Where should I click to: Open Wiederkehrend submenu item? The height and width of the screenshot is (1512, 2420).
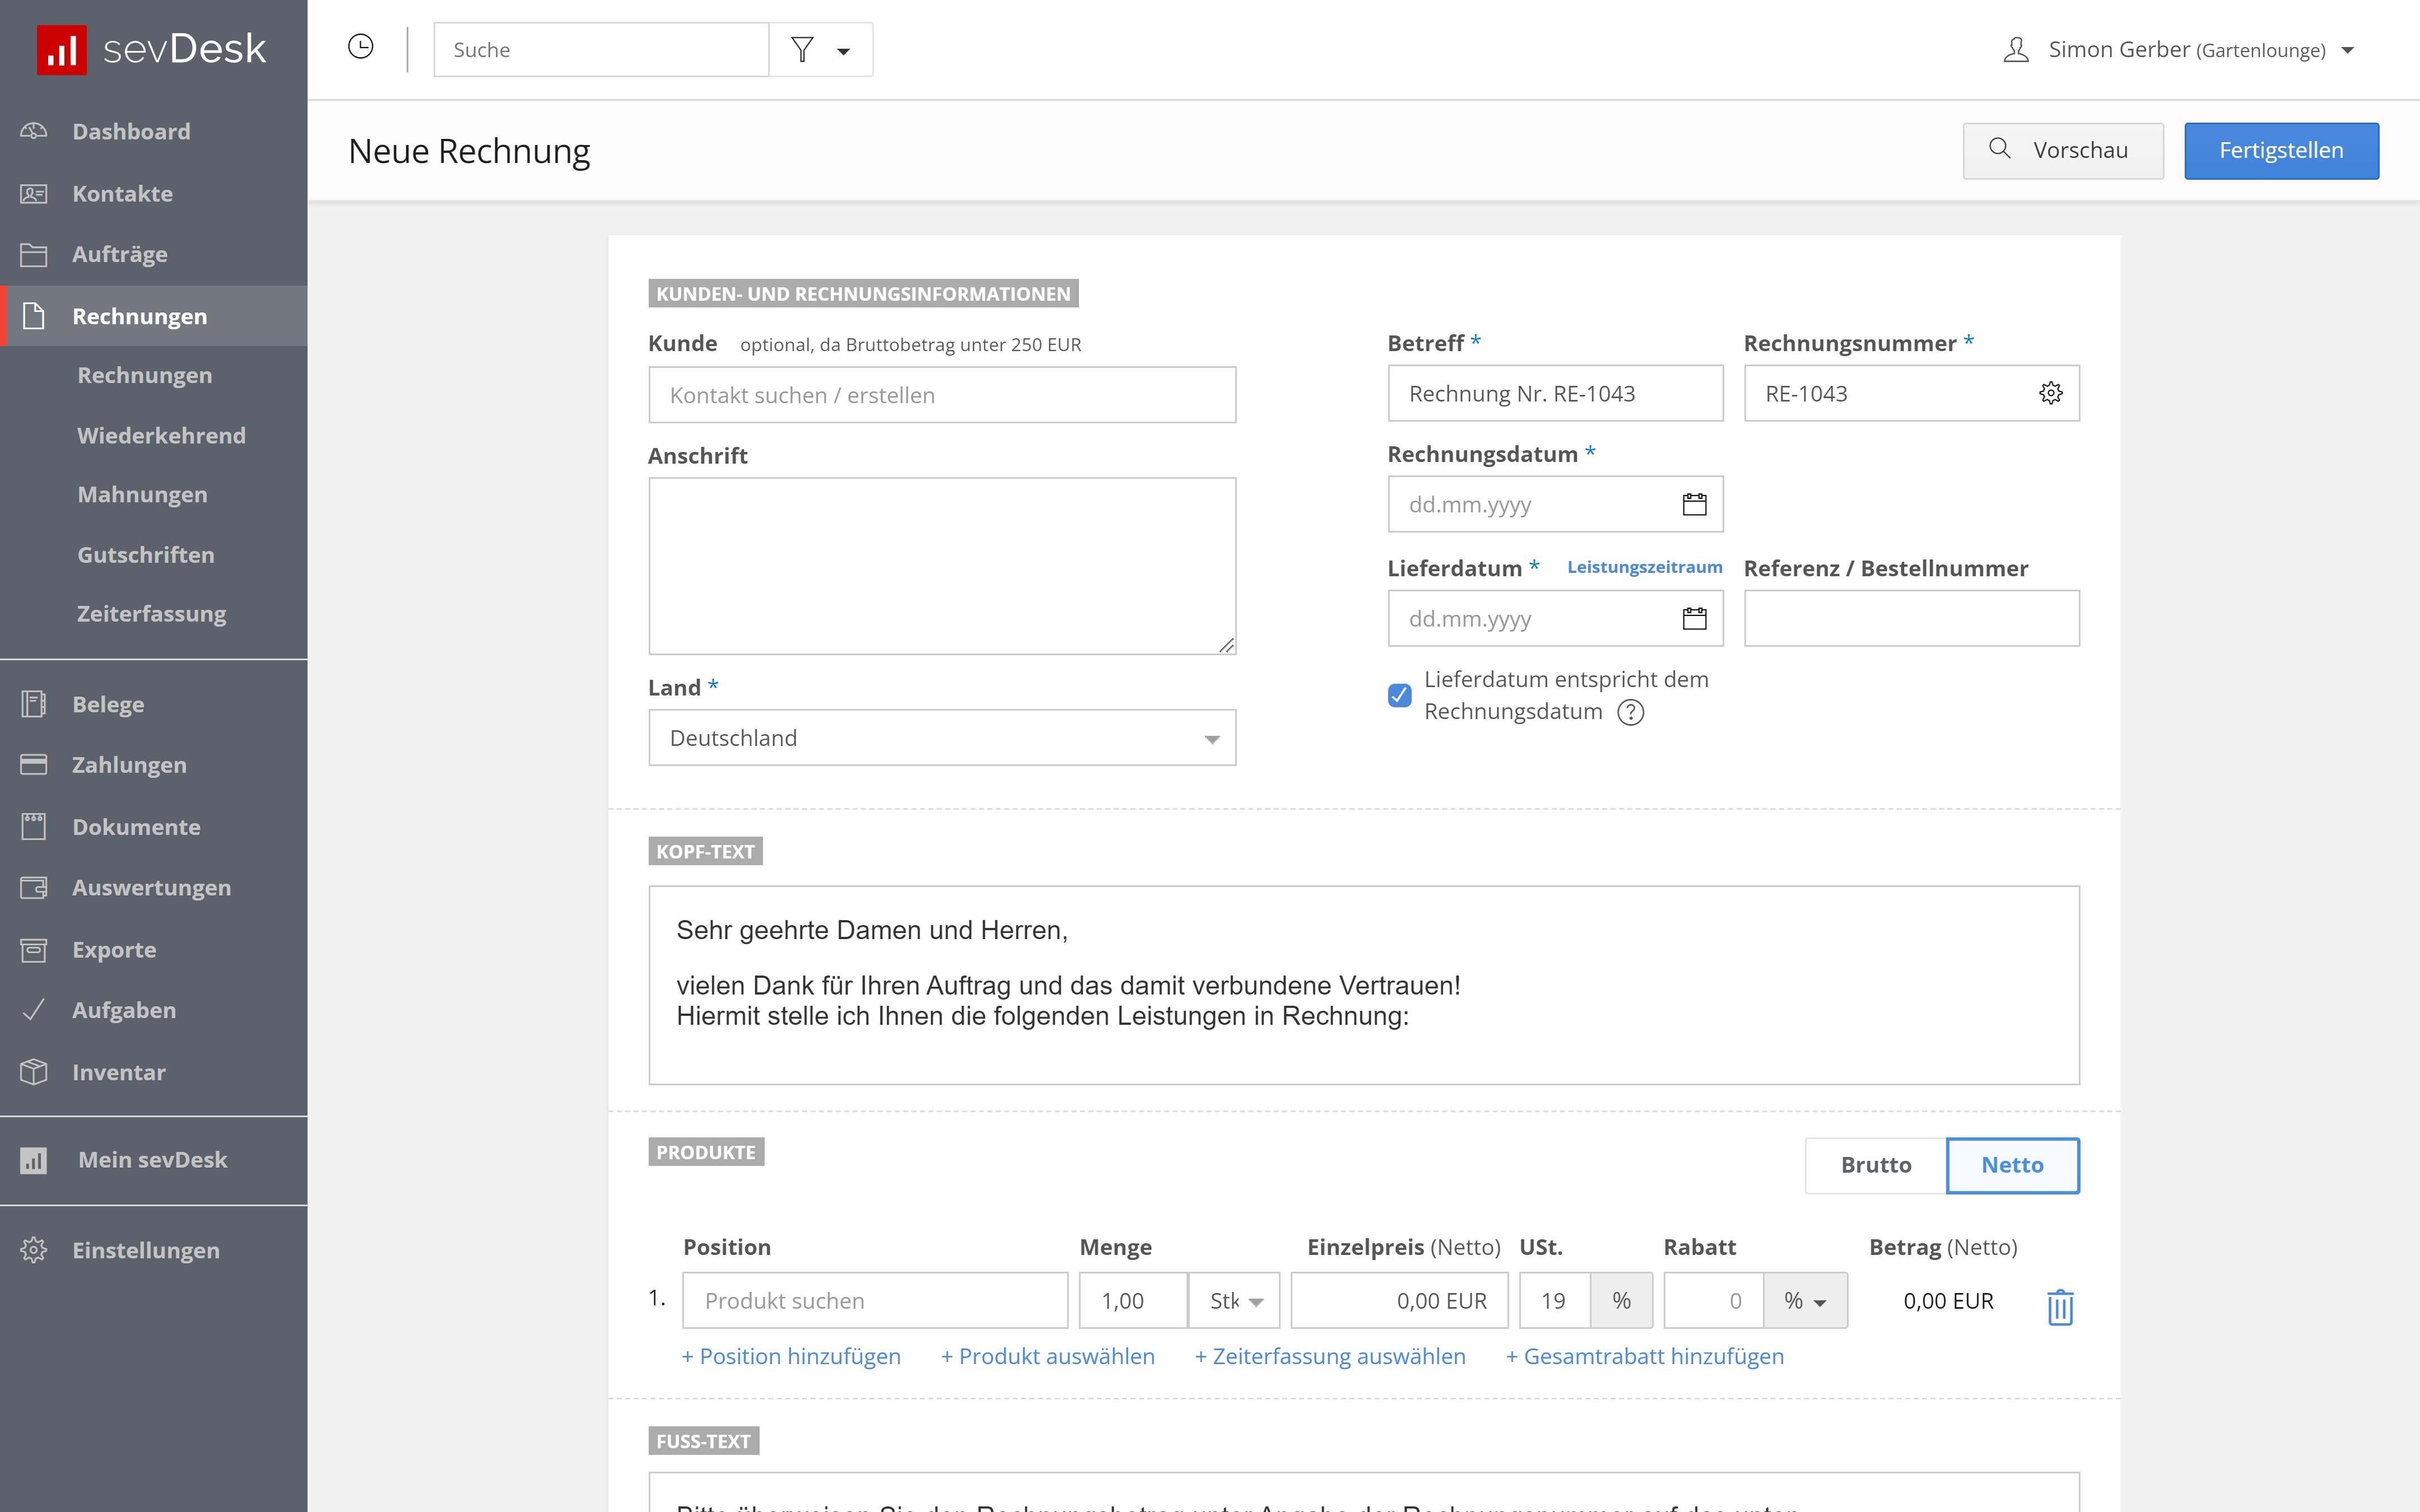click(x=161, y=435)
